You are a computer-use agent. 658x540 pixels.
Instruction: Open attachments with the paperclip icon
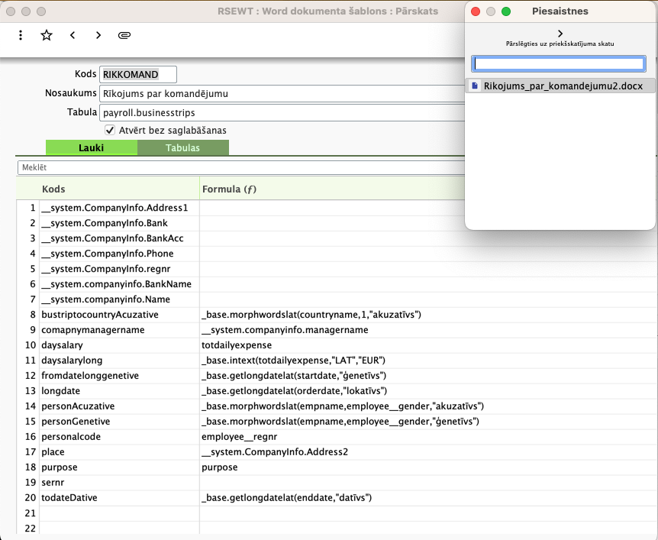pyautogui.click(x=124, y=35)
